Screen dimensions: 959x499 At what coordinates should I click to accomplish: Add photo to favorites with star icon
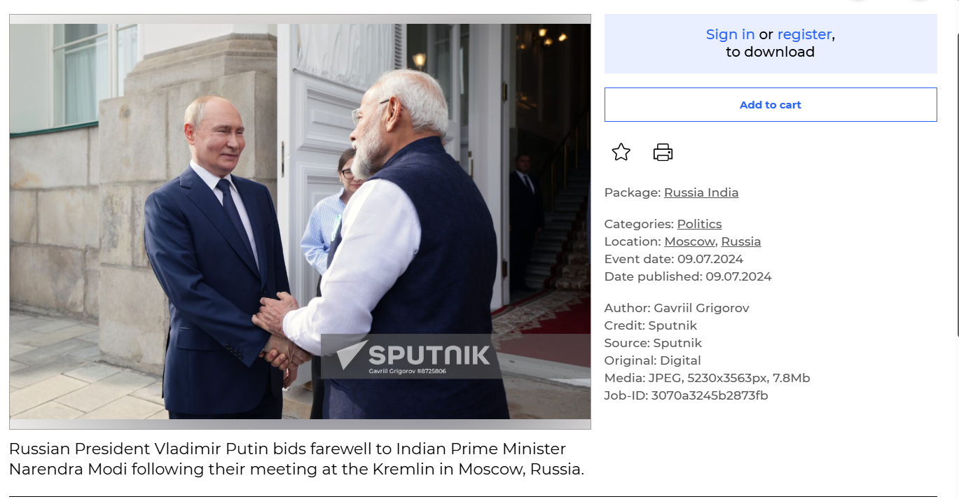(x=621, y=152)
